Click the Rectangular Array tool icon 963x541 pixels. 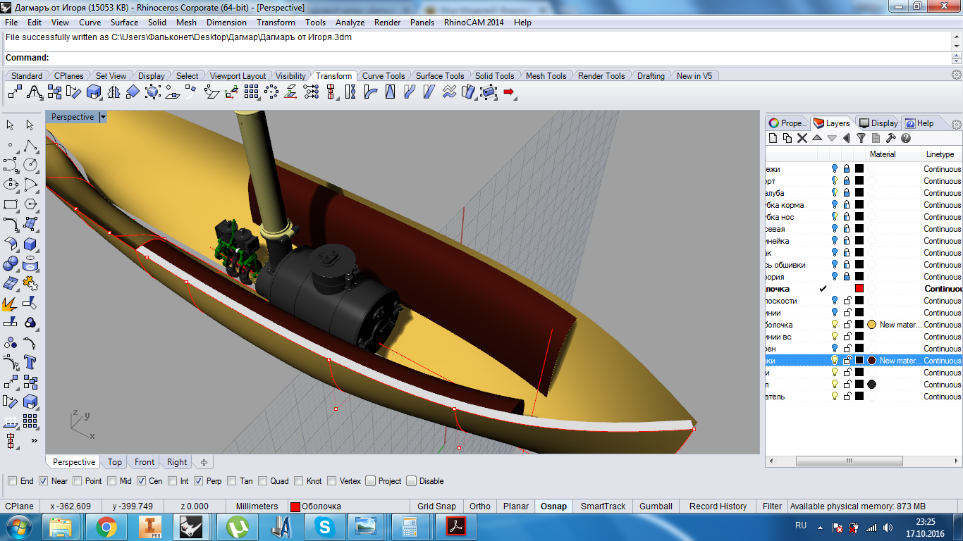click(252, 92)
